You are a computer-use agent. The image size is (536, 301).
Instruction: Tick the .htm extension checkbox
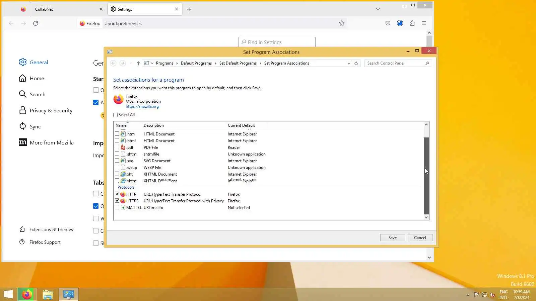pos(117,134)
